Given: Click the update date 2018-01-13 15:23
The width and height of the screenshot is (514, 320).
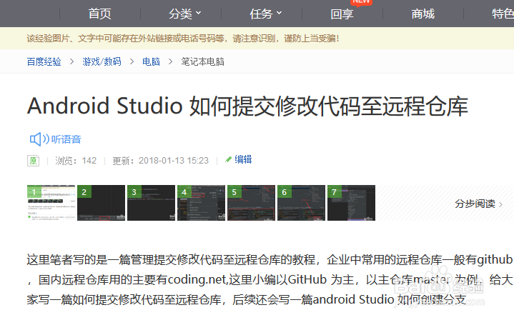Looking at the screenshot, I should click(x=174, y=161).
